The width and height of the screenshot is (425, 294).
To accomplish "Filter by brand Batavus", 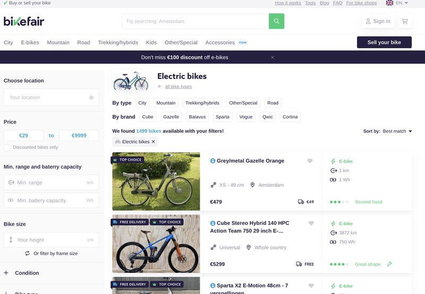I will pos(197,117).
